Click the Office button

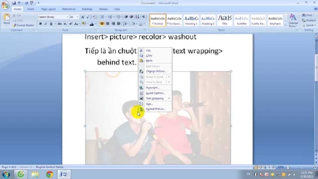[x=5, y=5]
